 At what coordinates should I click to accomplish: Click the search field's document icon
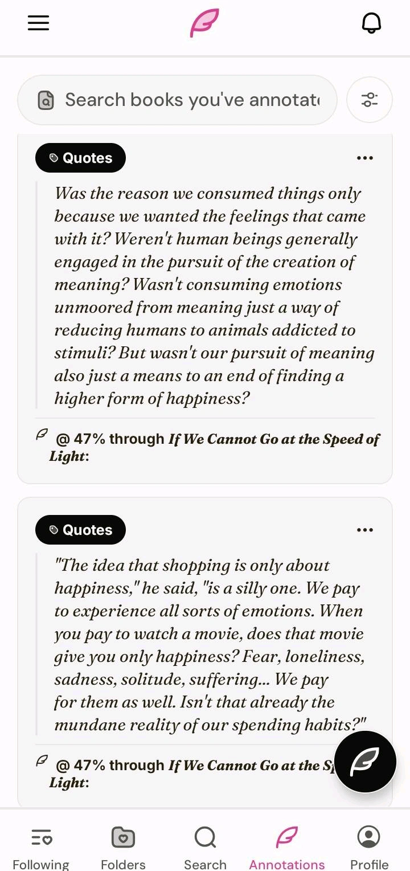[46, 100]
